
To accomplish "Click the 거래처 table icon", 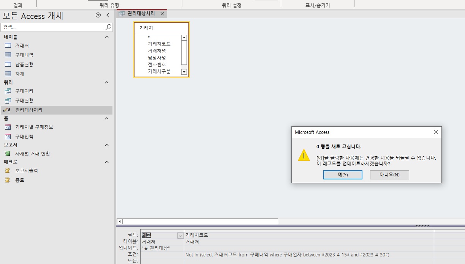I will 8,46.
